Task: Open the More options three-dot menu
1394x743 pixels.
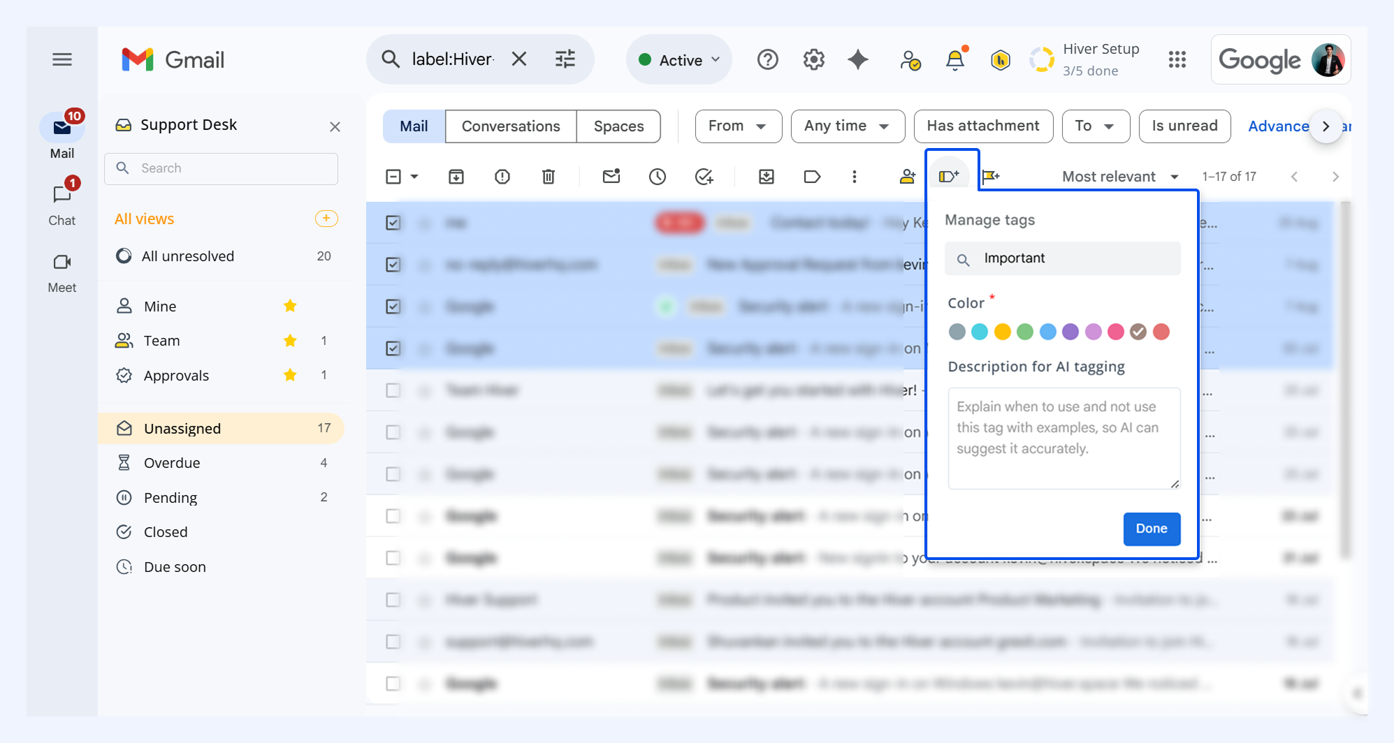Action: coord(855,177)
